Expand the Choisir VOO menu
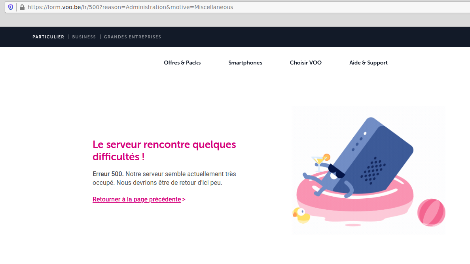 point(305,63)
